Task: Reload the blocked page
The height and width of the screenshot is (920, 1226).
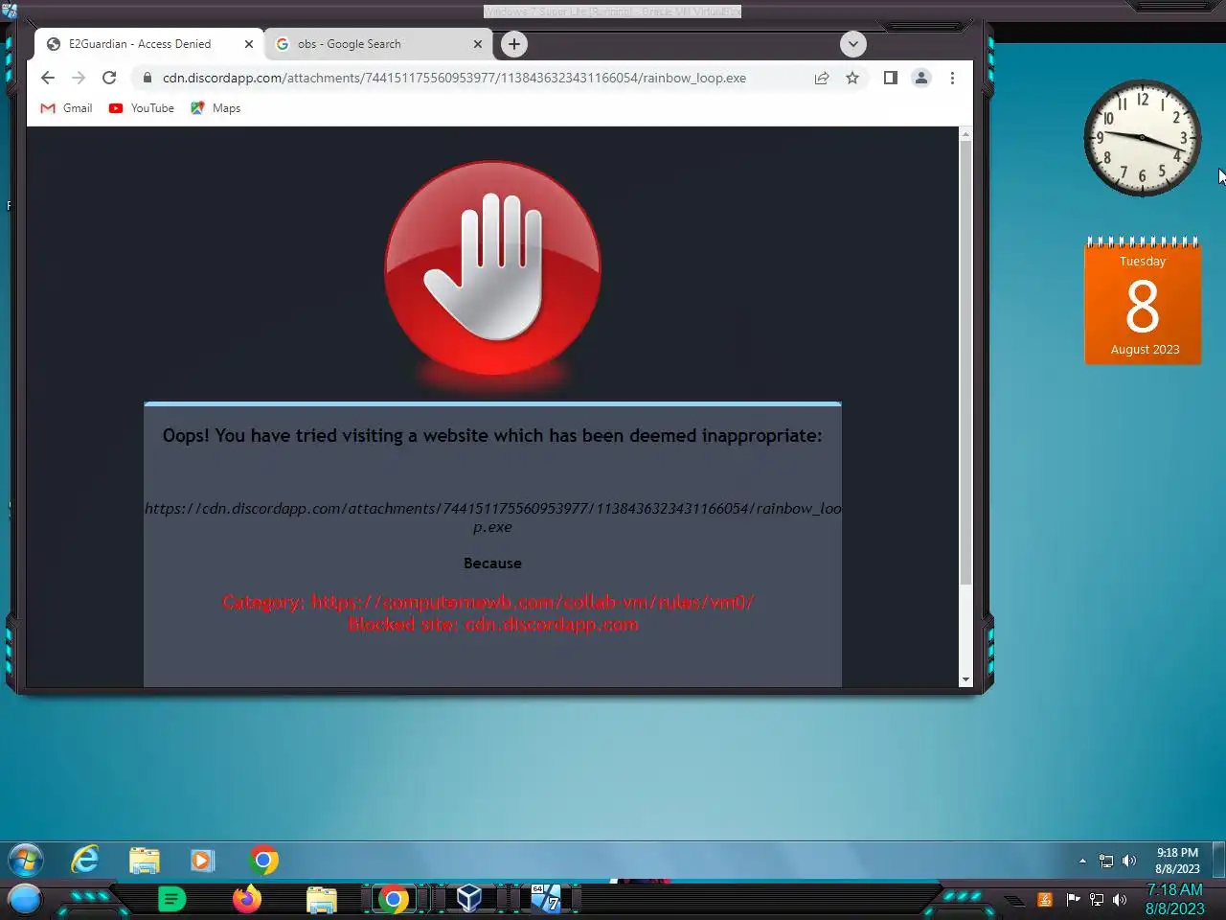Action: (109, 78)
